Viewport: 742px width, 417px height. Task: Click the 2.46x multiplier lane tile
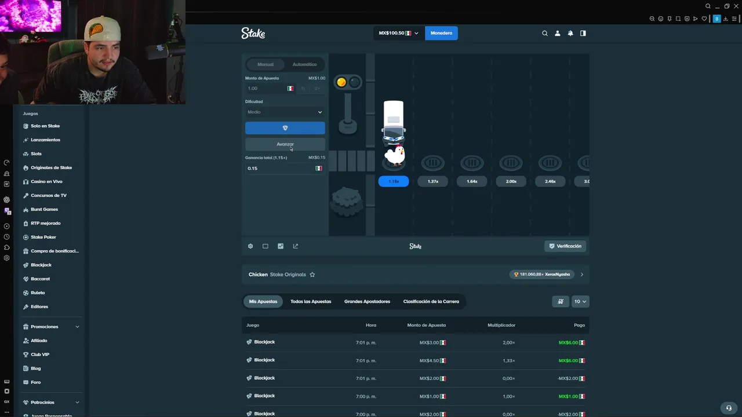[550, 181]
